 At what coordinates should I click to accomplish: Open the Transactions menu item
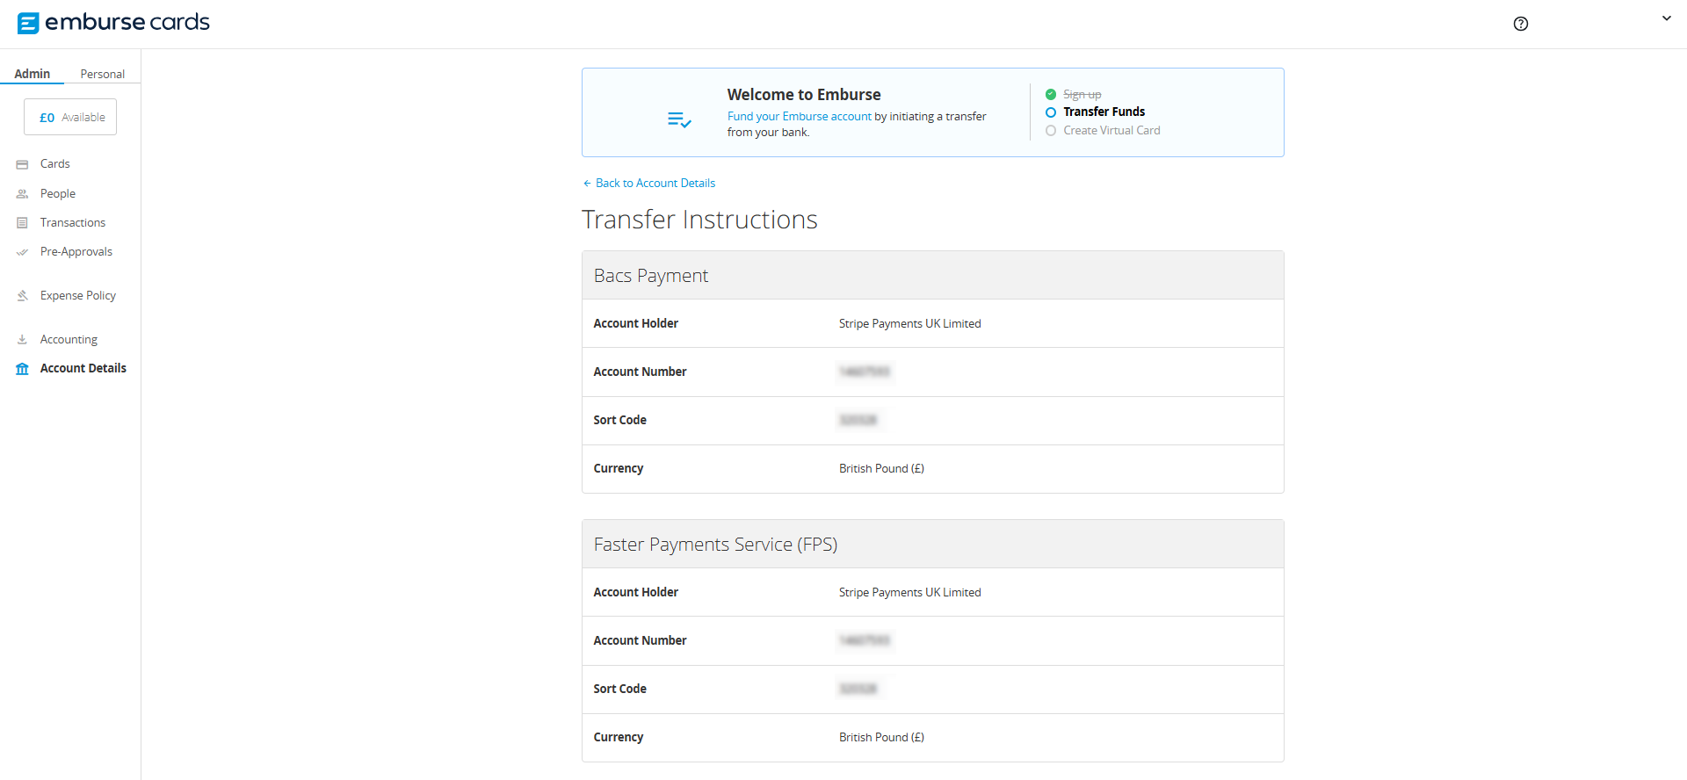(x=73, y=222)
